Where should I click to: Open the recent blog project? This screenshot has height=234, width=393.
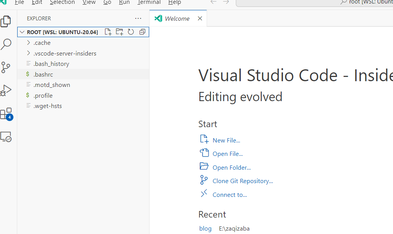click(x=205, y=229)
